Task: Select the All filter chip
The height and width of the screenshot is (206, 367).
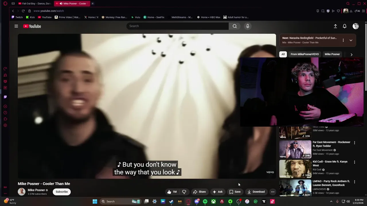Action: pos(283,54)
